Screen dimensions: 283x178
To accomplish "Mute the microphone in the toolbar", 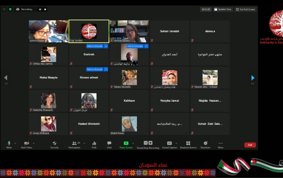I will pos(9,144).
